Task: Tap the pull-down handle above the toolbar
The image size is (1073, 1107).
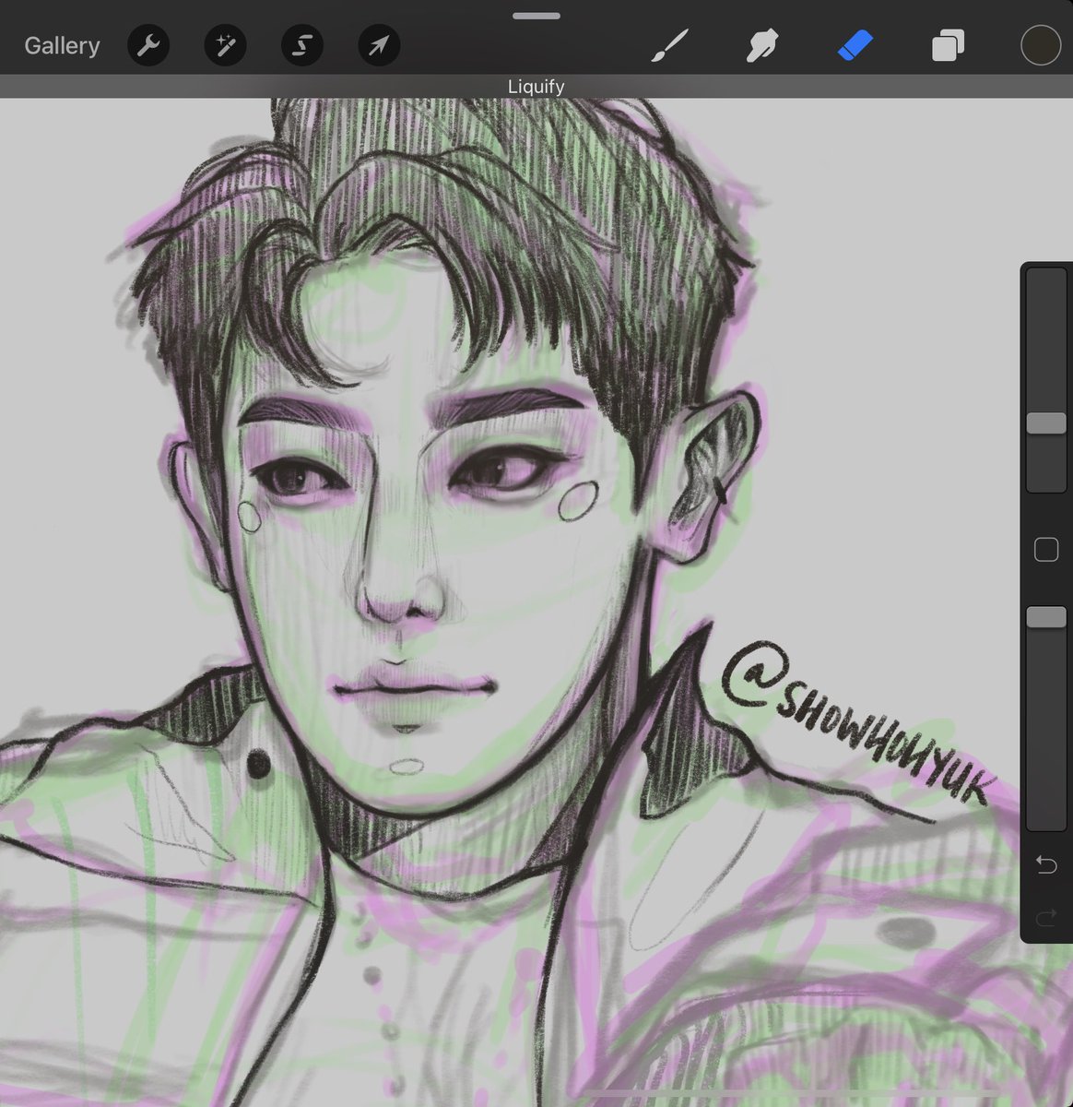Action: click(536, 16)
